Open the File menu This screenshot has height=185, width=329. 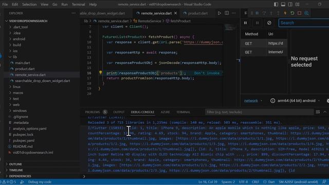(5, 4)
